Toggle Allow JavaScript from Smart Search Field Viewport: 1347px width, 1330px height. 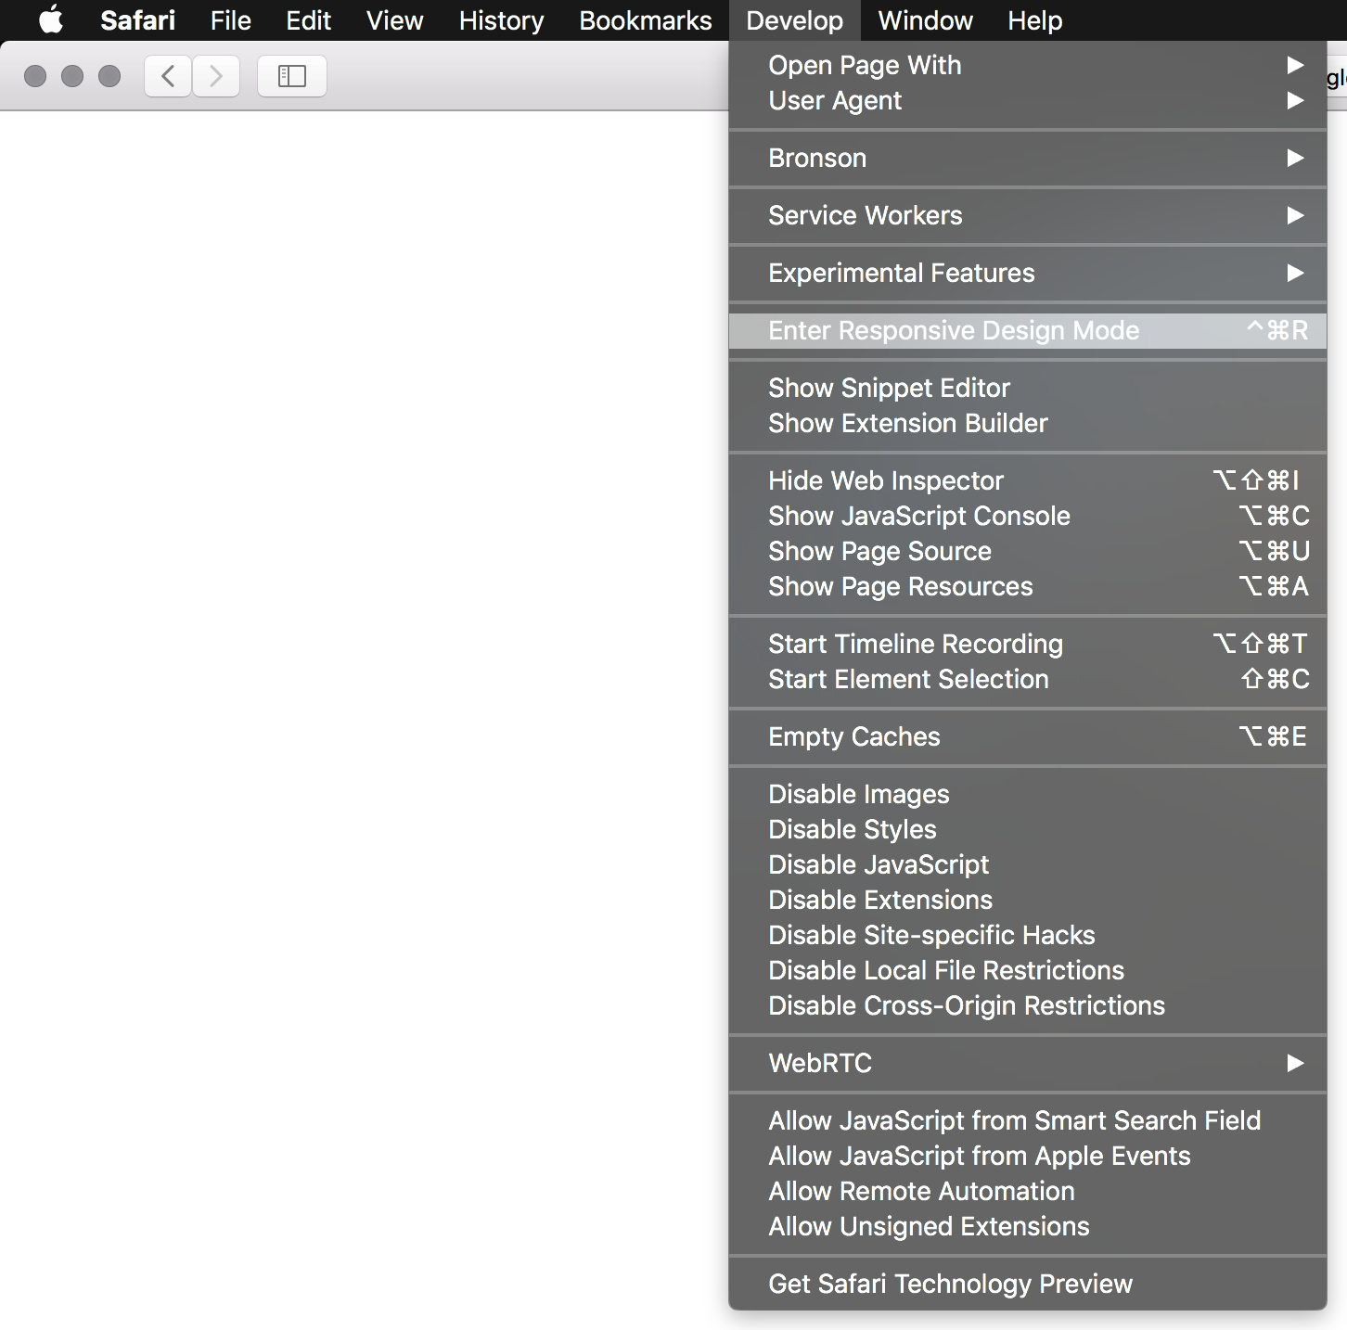[x=1028, y=1120]
